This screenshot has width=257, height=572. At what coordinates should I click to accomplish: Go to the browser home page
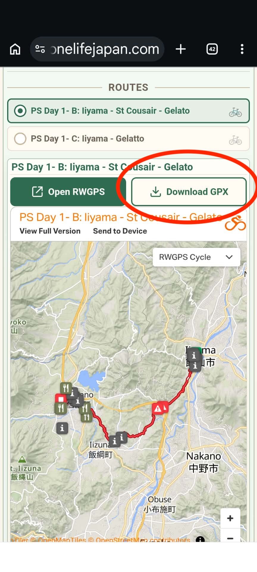(x=15, y=49)
